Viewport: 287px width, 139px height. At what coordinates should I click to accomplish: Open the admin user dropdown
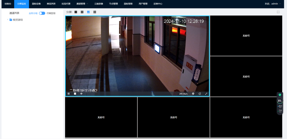click(272, 4)
